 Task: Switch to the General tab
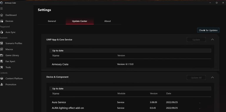point(52,21)
